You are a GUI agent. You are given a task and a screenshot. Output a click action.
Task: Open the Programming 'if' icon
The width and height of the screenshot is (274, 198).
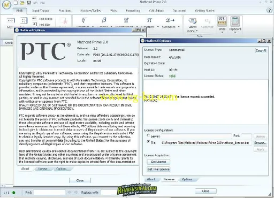[x=126, y=20]
